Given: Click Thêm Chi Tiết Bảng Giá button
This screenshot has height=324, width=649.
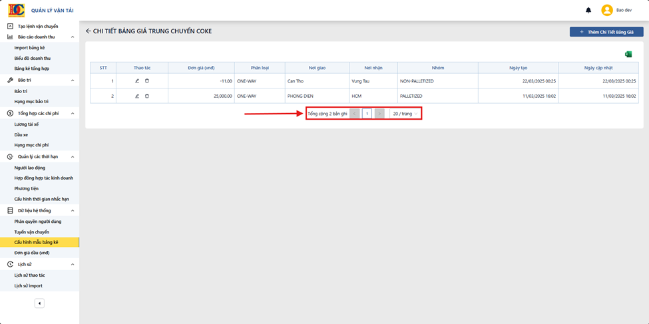Looking at the screenshot, I should click(x=606, y=32).
